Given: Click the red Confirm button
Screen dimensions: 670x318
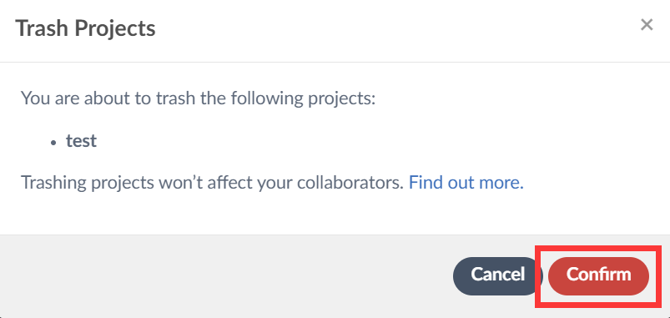Looking at the screenshot, I should [598, 275].
